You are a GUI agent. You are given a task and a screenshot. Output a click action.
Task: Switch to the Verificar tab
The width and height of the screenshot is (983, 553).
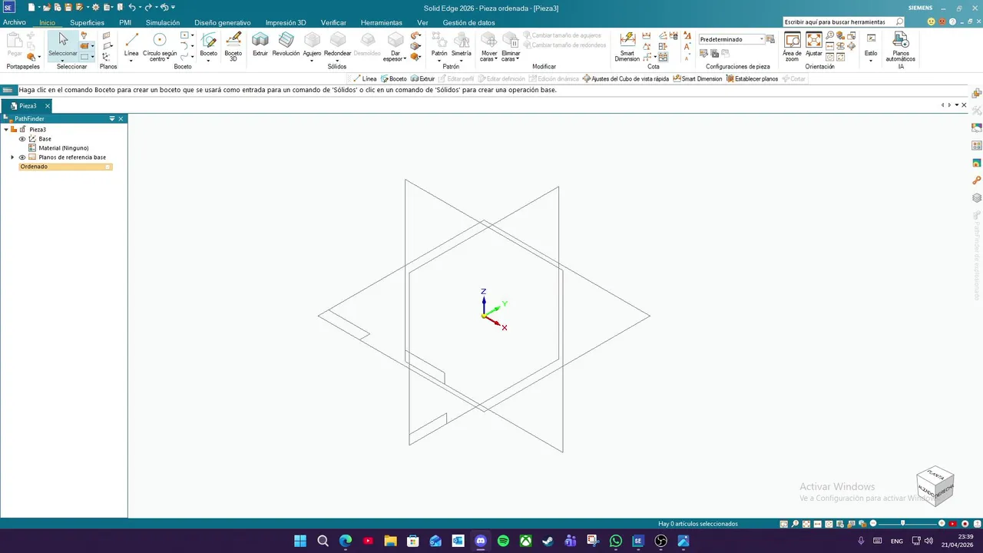click(x=333, y=22)
